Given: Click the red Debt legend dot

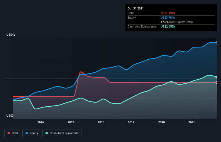Looking at the screenshot, I should point(9,133).
